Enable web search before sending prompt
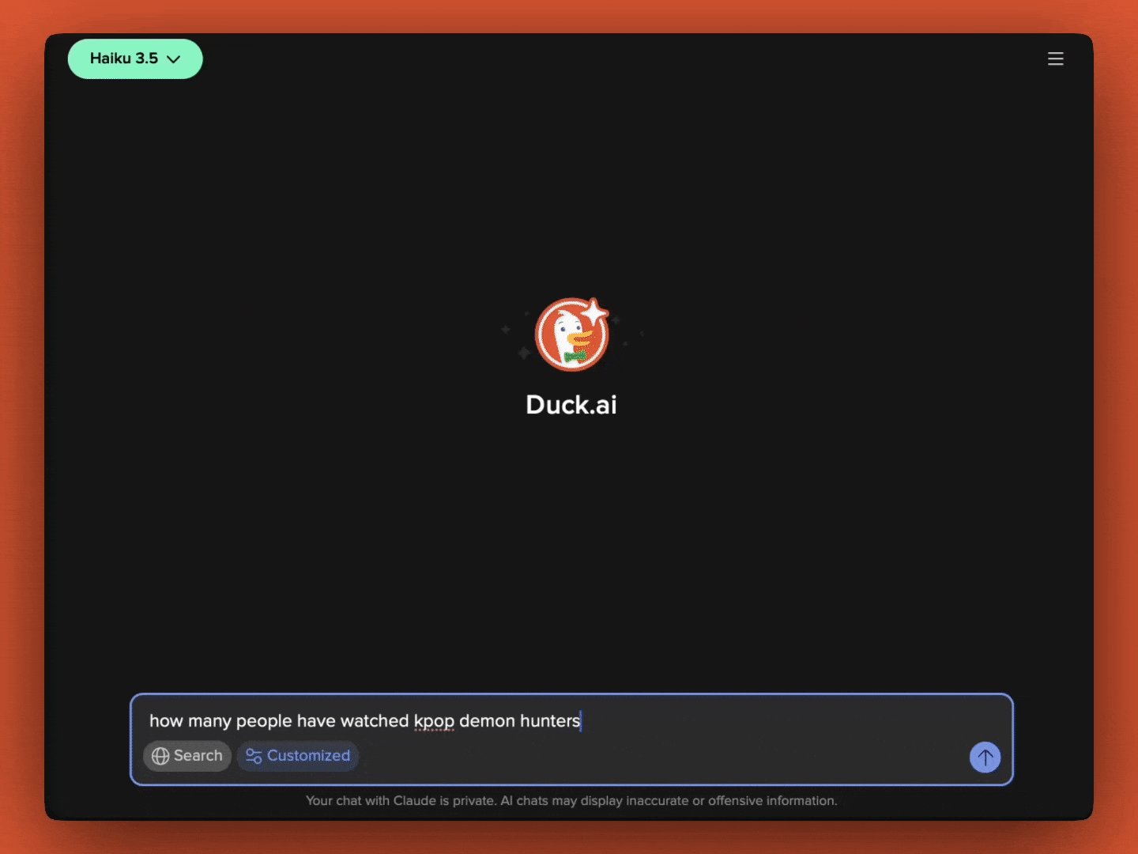This screenshot has width=1138, height=854. click(187, 756)
